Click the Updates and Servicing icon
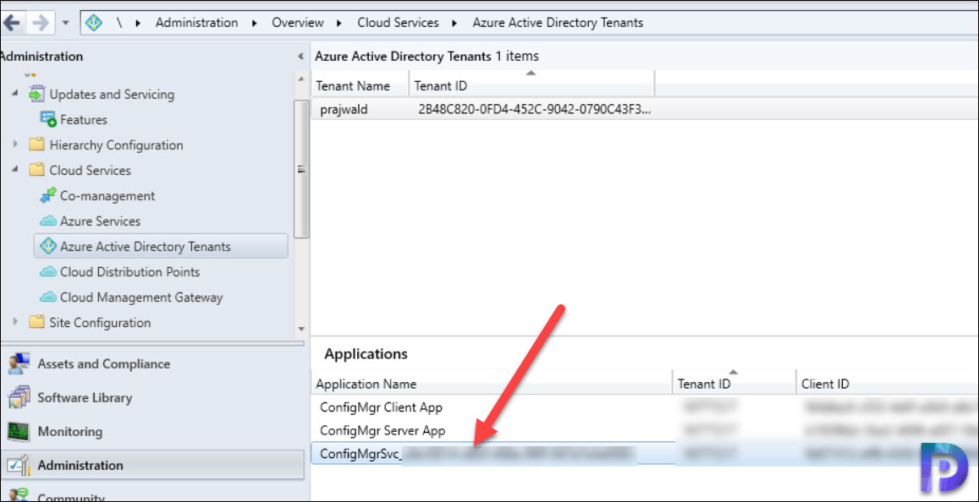This screenshot has width=979, height=502. [37, 94]
